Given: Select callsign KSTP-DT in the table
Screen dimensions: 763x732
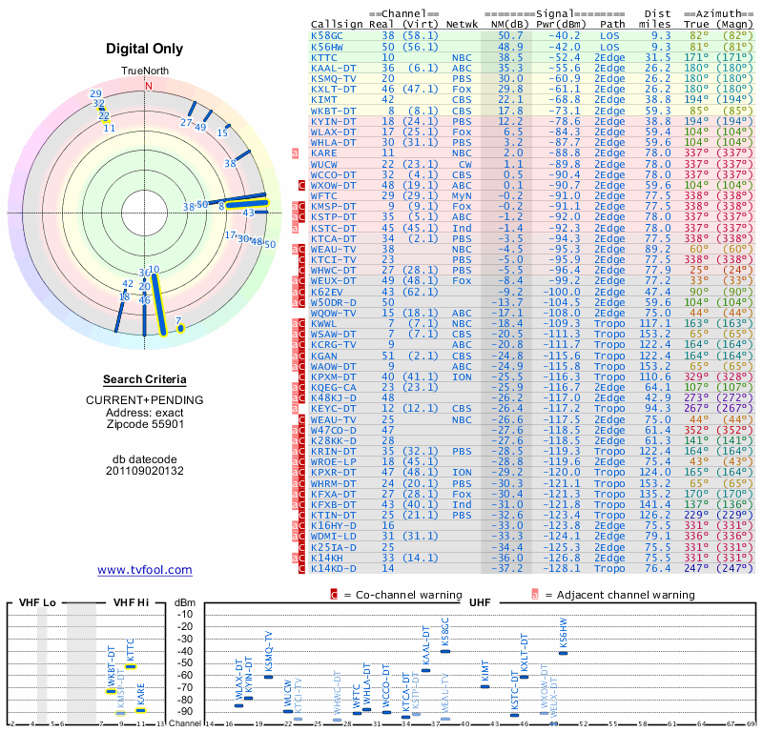Looking at the screenshot, I should click(334, 217).
